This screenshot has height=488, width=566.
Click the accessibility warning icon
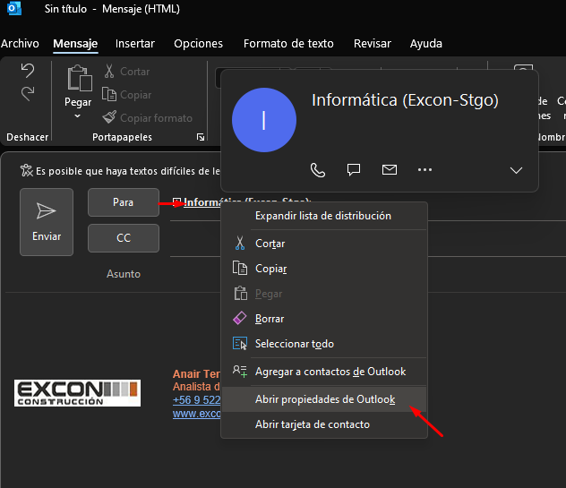click(27, 170)
